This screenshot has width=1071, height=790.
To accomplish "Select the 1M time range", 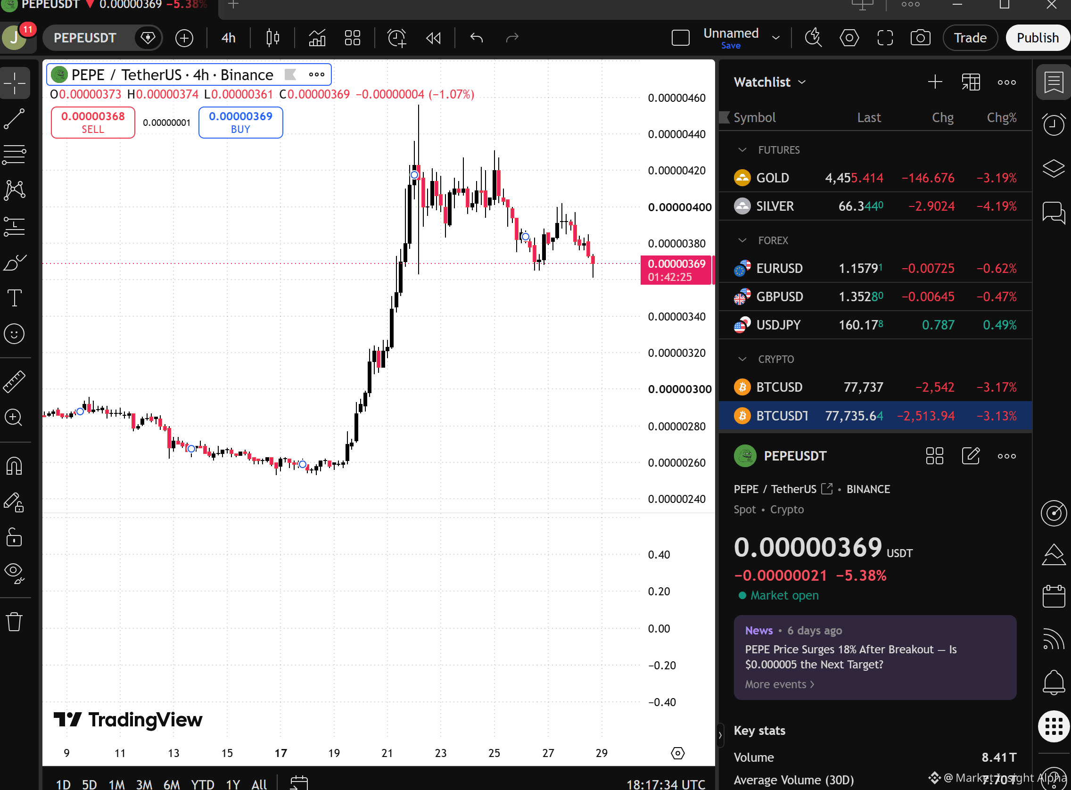I will click(x=116, y=784).
